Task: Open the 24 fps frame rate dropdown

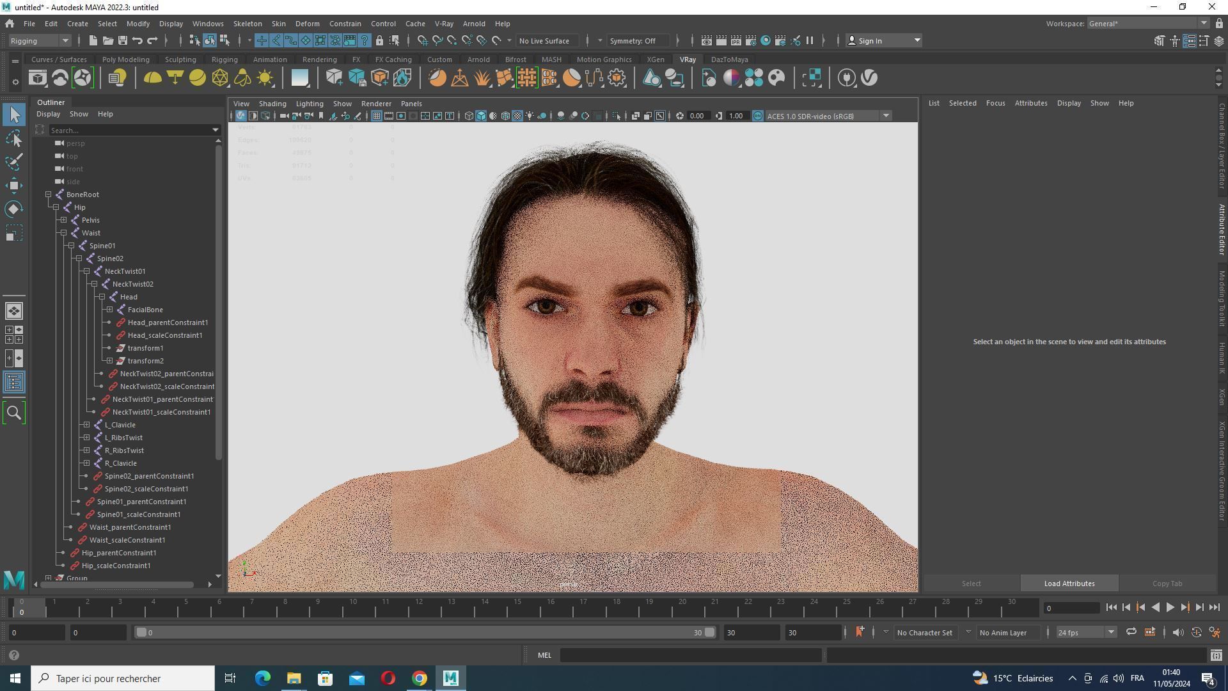Action: [1085, 632]
